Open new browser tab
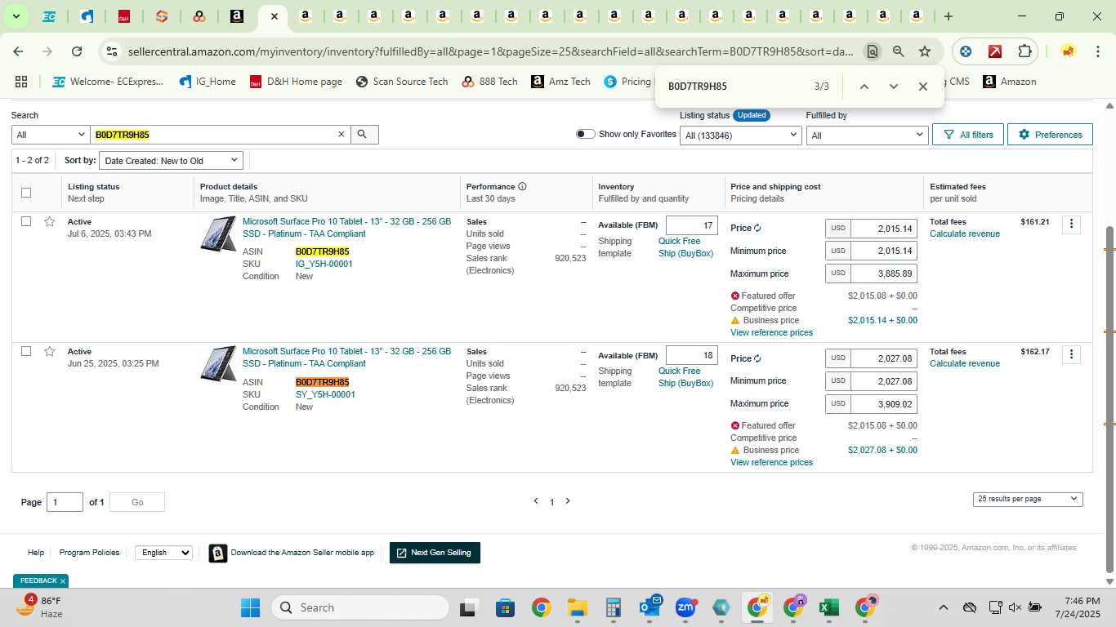The height and width of the screenshot is (627, 1116). coord(948,16)
